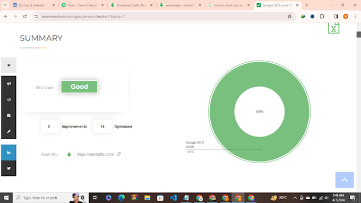This screenshot has height=203, width=361.
Task: Click the page vertical scrollbar thumb
Action: tap(359, 35)
